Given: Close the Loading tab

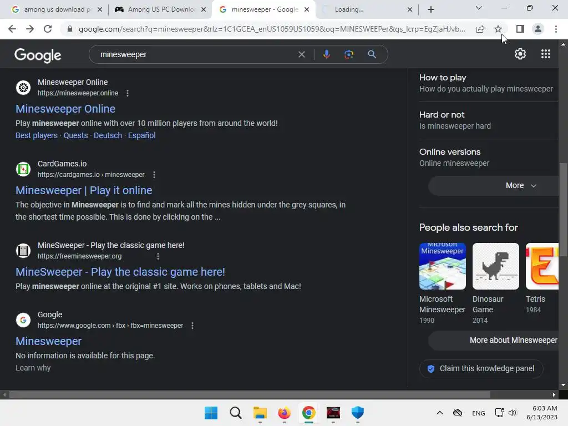Looking at the screenshot, I should (x=410, y=9).
